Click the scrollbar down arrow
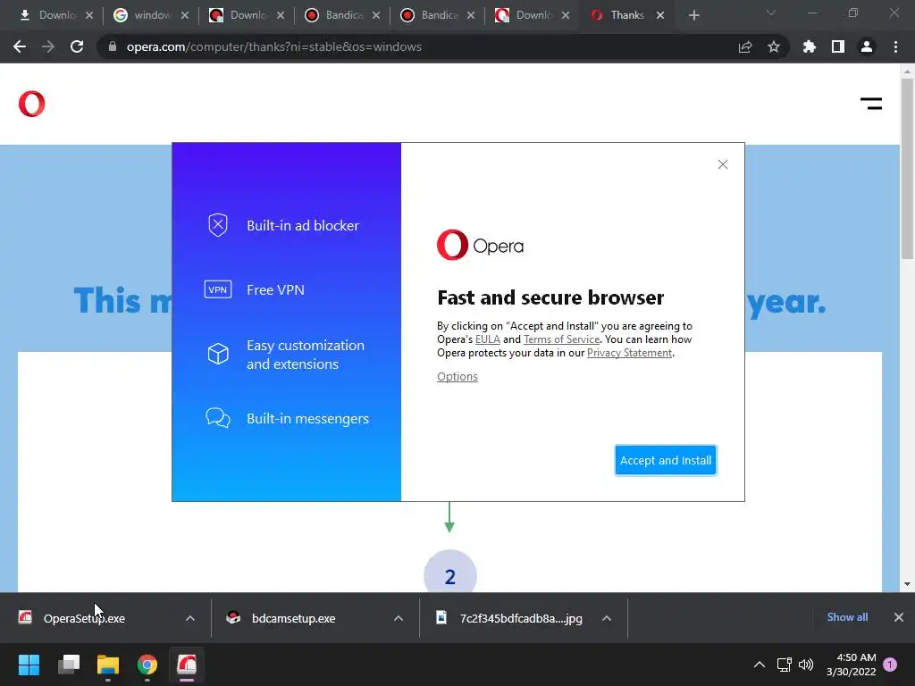 (907, 584)
